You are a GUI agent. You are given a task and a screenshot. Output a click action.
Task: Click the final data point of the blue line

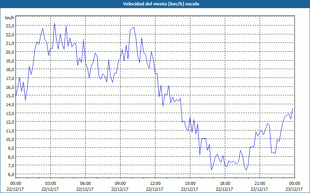point(293,108)
